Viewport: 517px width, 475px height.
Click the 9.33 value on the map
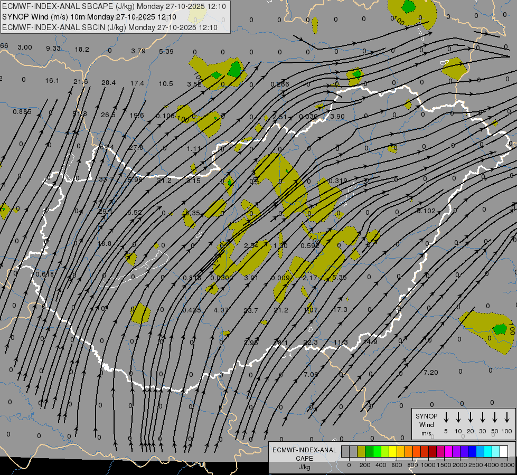tap(53, 49)
